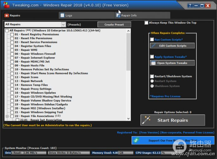Click the Requires Pro License link
The image size is (217, 159).
pyautogui.click(x=165, y=96)
